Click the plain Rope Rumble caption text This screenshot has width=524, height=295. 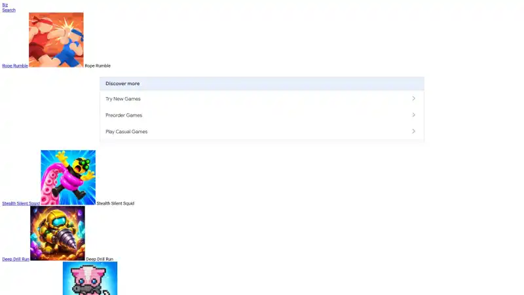coord(98,66)
